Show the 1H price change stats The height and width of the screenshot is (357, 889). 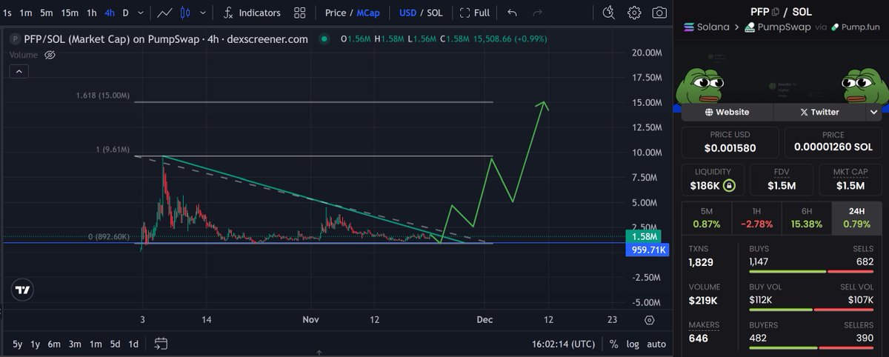[x=756, y=217]
